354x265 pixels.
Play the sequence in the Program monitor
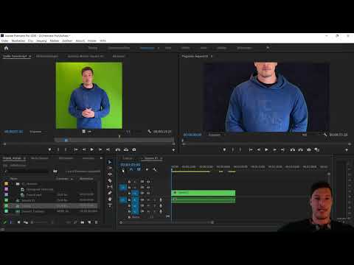266,149
